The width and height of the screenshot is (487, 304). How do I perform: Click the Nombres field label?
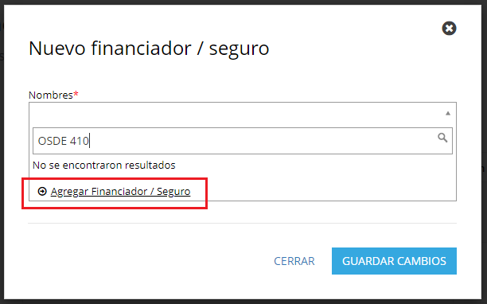(x=51, y=95)
